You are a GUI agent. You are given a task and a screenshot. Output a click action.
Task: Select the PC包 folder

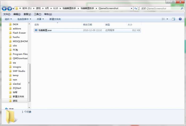pos(15,50)
